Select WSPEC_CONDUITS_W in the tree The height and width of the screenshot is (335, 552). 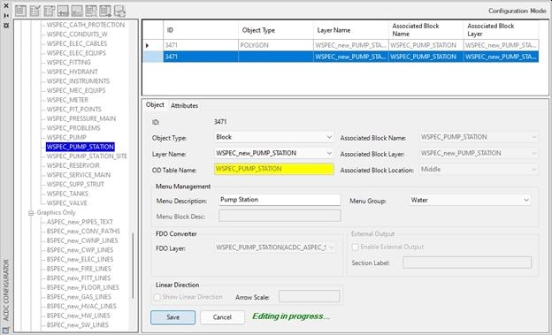77,34
